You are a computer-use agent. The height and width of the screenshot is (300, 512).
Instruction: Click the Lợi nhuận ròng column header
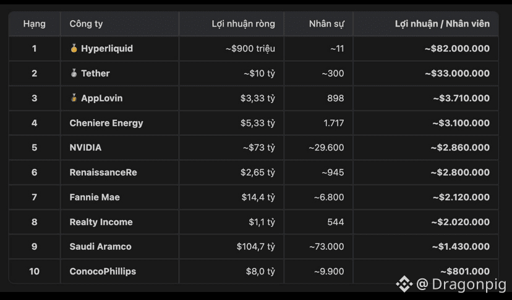coord(243,24)
